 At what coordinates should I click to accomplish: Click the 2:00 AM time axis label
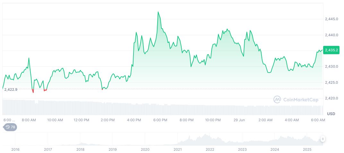tap(265, 120)
